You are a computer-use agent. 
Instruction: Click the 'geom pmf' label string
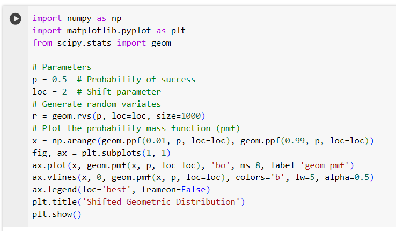click(325, 165)
